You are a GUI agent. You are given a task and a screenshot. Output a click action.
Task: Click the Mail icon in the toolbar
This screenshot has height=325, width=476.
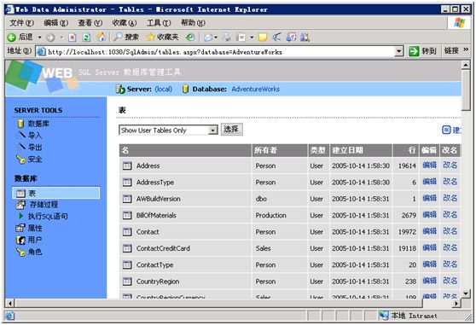[208, 38]
